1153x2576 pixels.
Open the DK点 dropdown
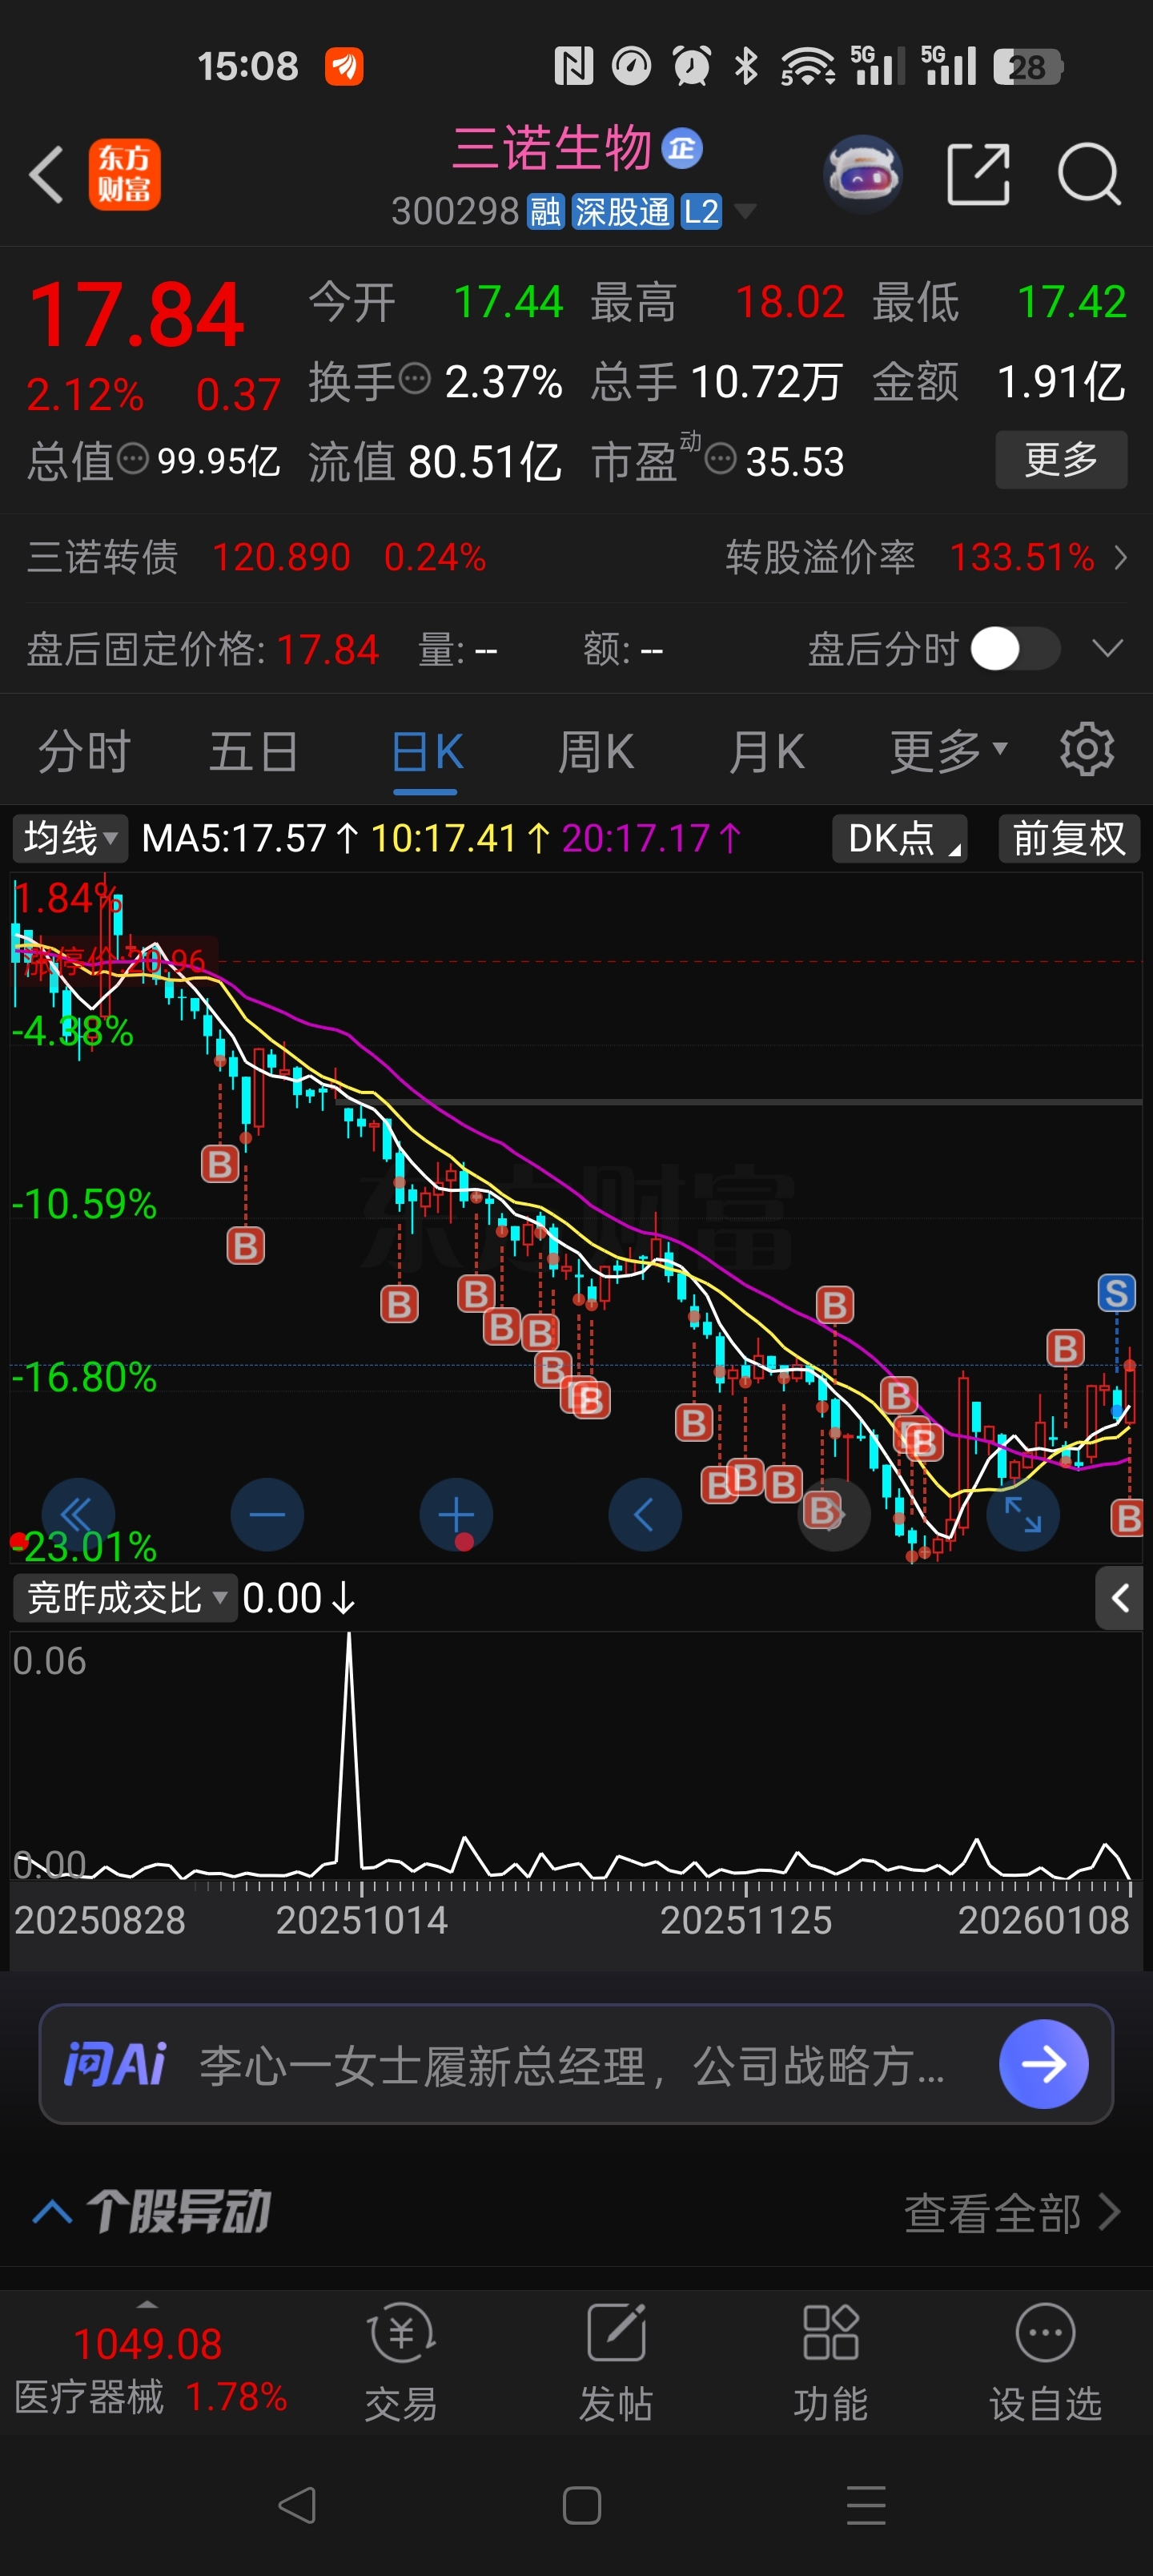tap(899, 838)
